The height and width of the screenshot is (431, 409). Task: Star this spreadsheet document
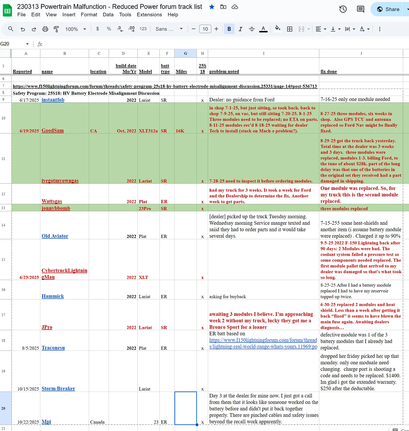click(212, 7)
